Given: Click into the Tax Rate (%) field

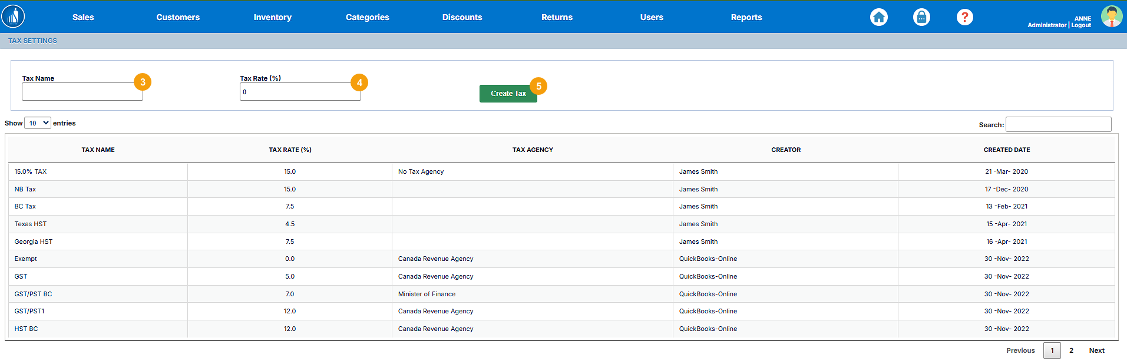Looking at the screenshot, I should (x=300, y=92).
